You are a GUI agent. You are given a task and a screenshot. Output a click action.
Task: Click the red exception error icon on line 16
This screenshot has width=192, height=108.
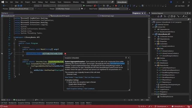65,54
